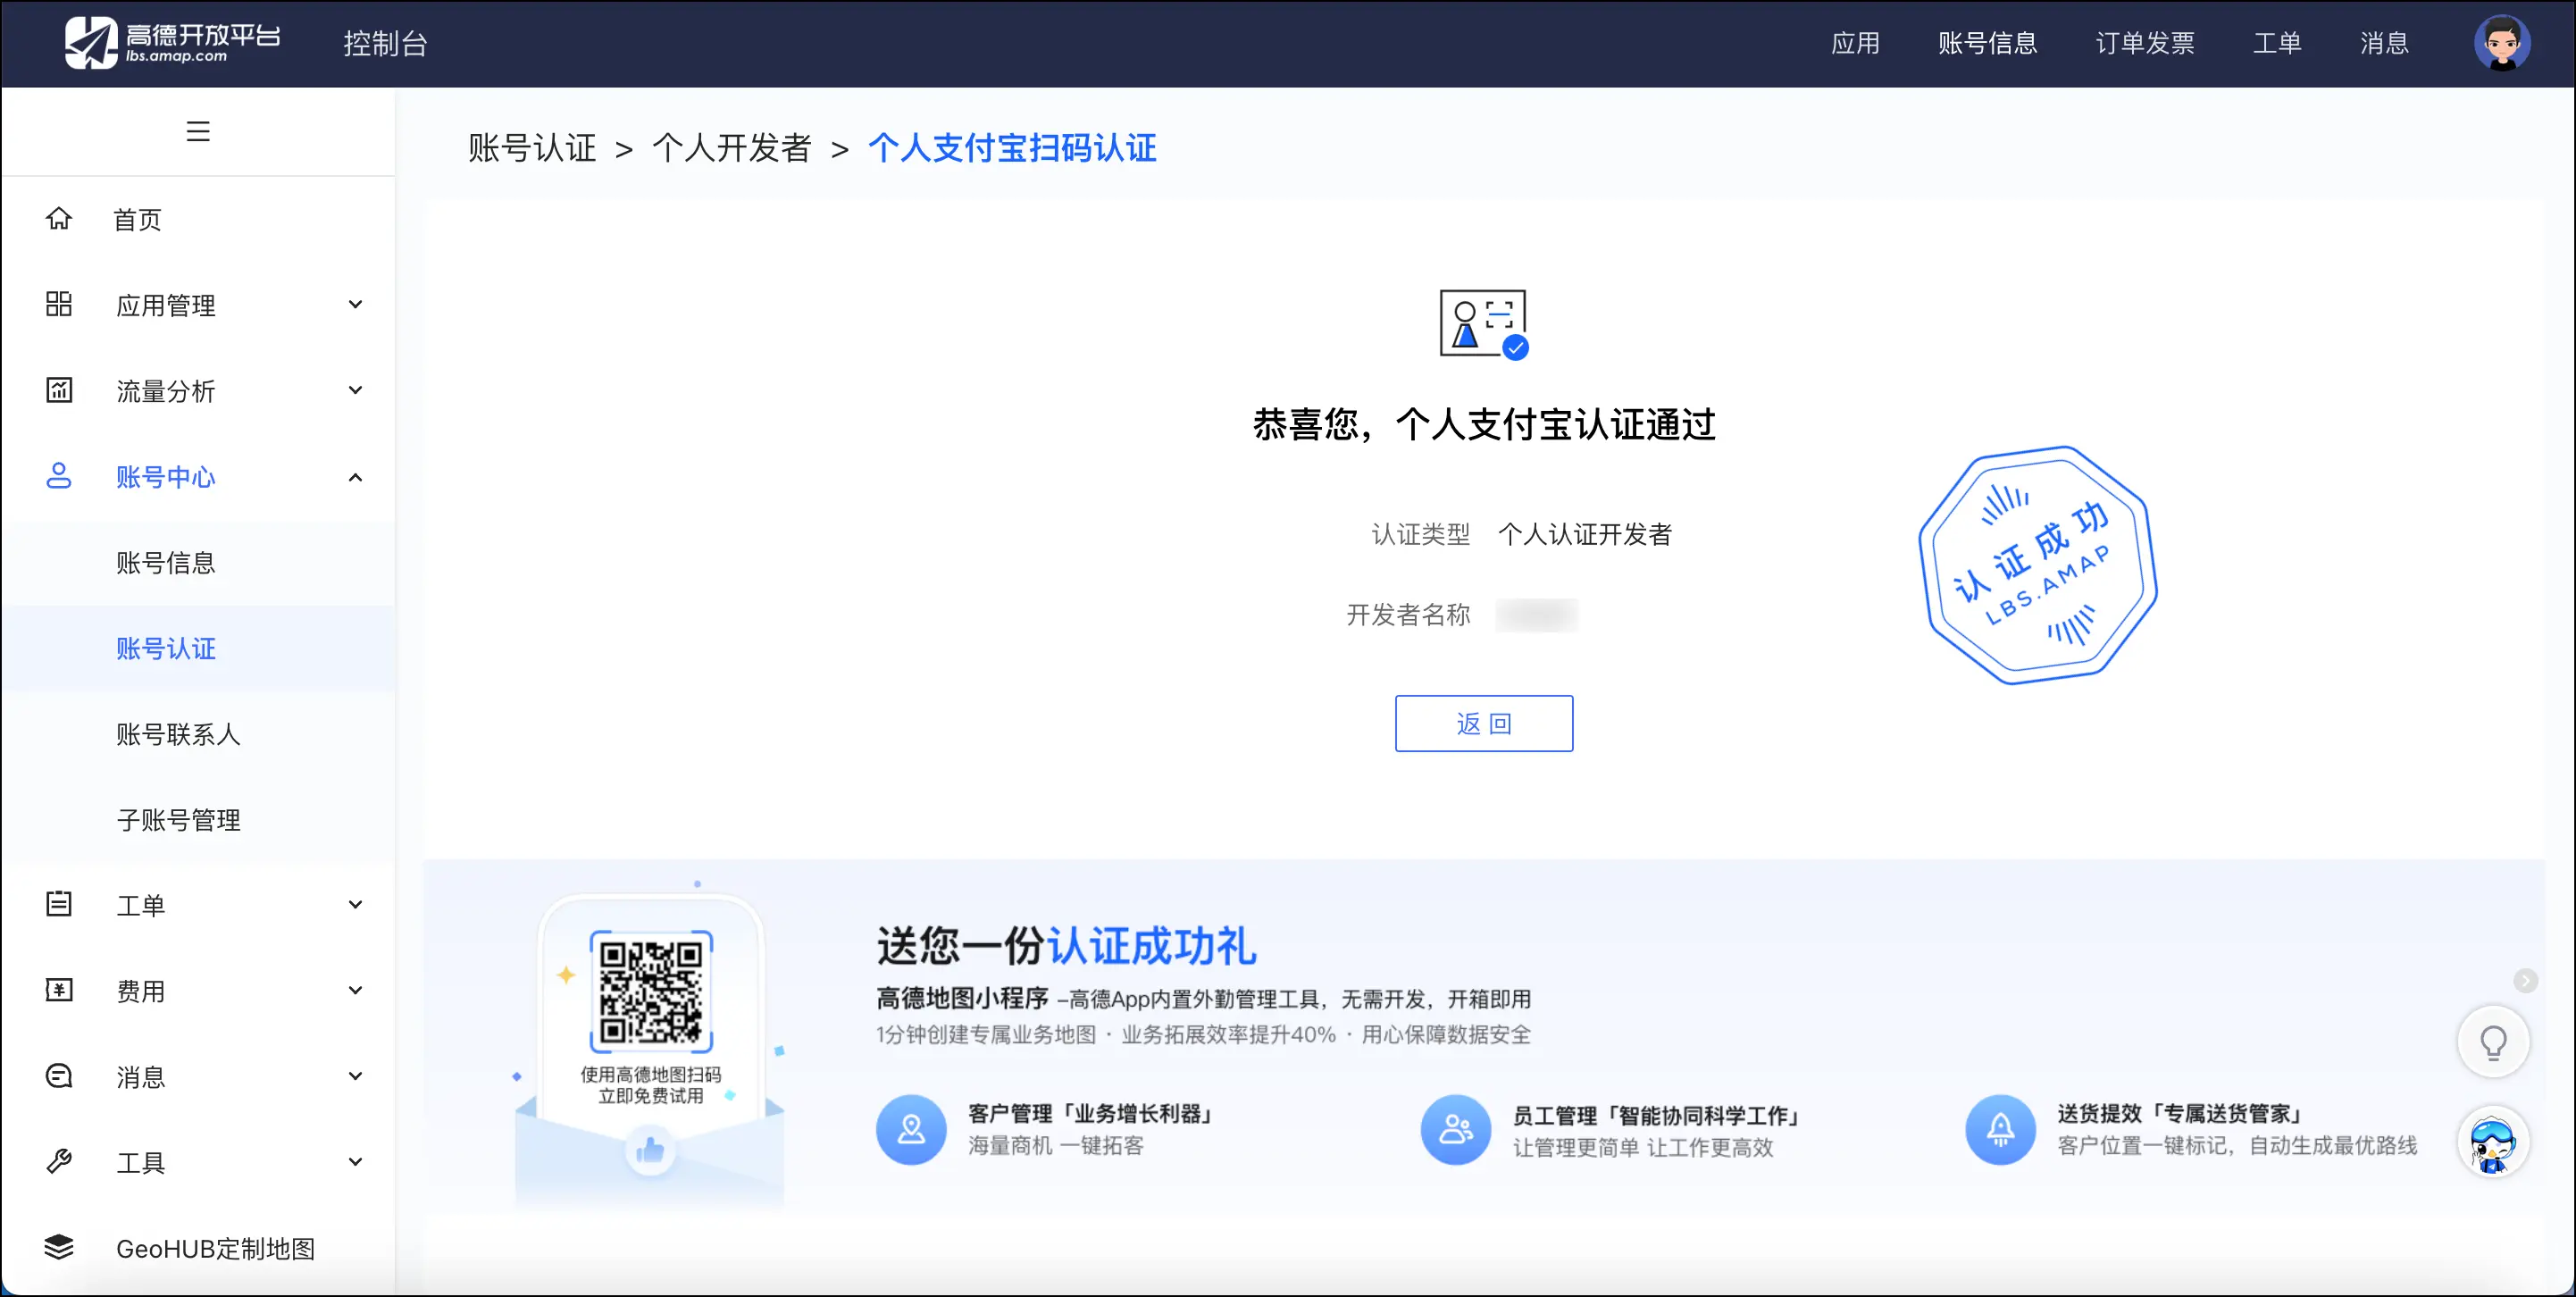The width and height of the screenshot is (2576, 1297).
Task: Expand the 工具 sidebar chevron
Action: [x=355, y=1161]
